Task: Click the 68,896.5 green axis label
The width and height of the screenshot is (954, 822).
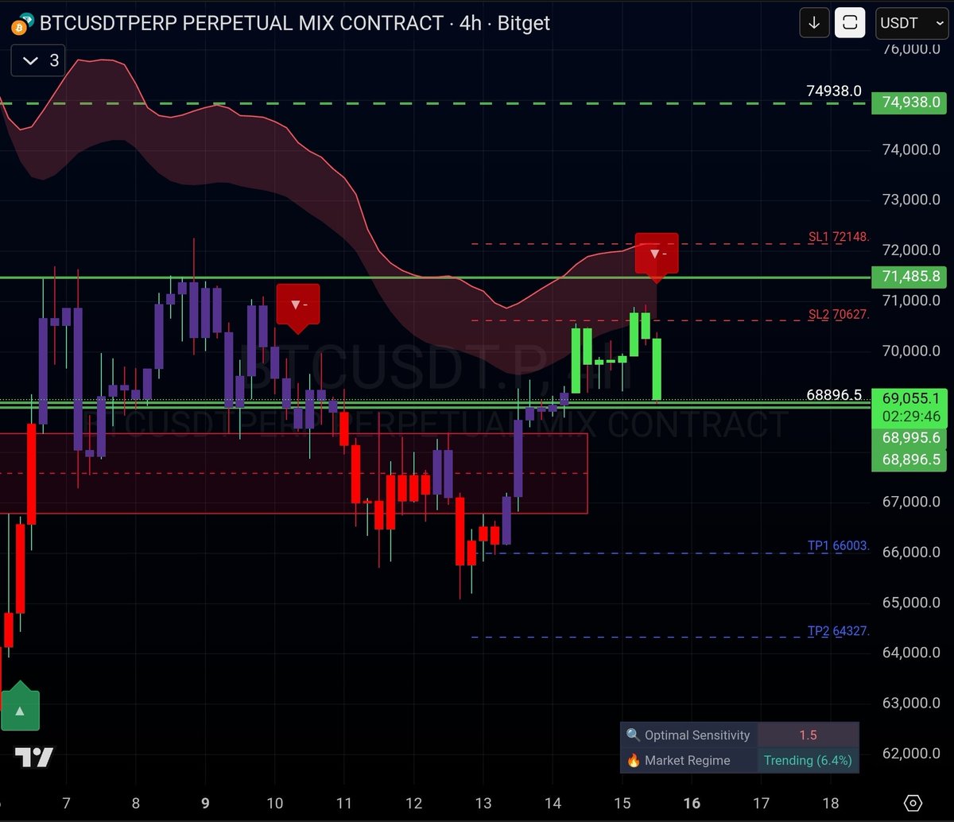Action: (x=910, y=459)
